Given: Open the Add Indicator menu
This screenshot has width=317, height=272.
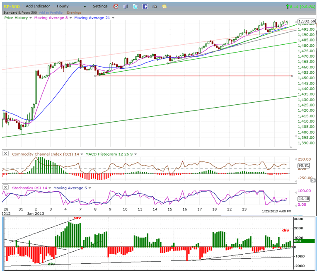Looking at the screenshot, I should click(x=38, y=7).
